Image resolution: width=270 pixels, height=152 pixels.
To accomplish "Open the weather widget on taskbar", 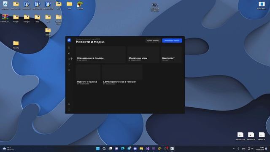I will pyautogui.click(x=8, y=149).
